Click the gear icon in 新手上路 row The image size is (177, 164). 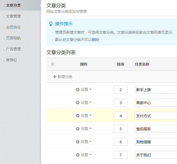(78, 90)
